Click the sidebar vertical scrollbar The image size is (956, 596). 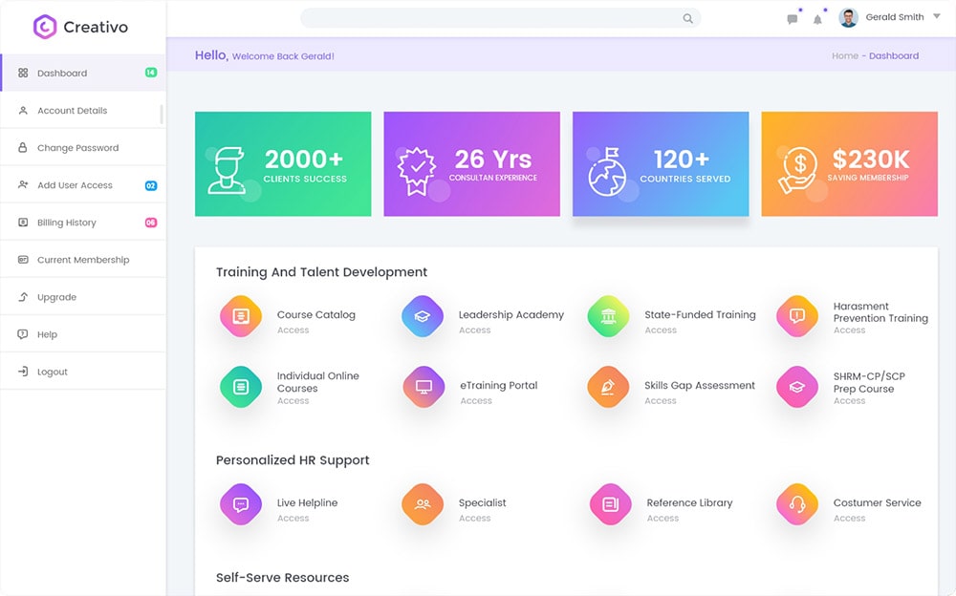162,114
